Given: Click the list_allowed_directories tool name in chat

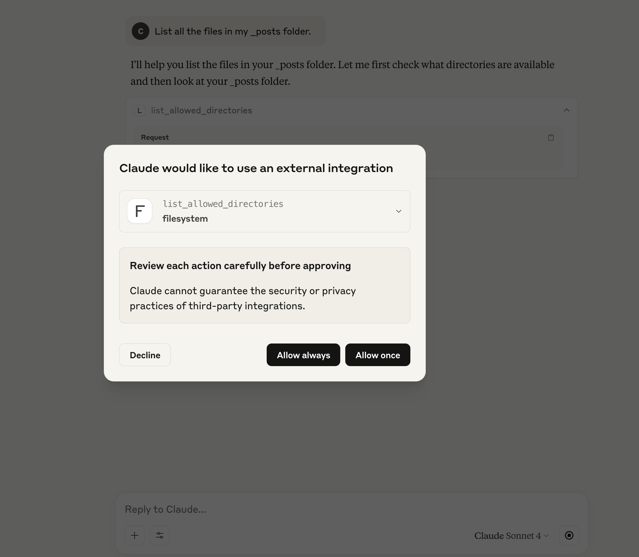Looking at the screenshot, I should point(202,111).
